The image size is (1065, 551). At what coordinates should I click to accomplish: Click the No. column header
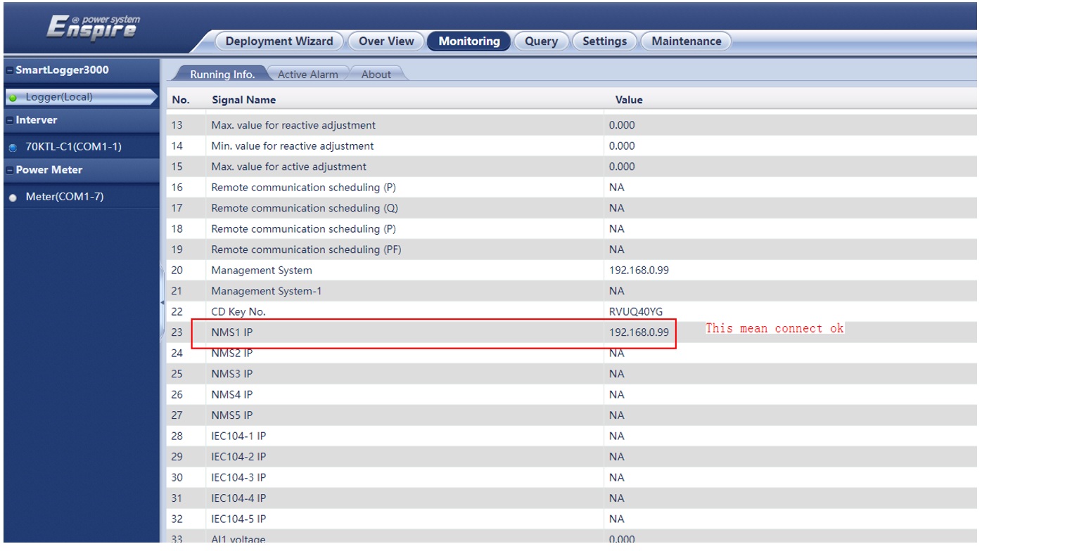coord(181,100)
